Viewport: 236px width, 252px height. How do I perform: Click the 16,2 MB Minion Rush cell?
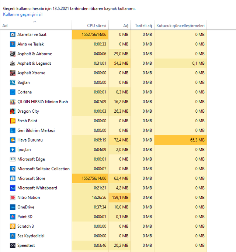click(x=120, y=102)
